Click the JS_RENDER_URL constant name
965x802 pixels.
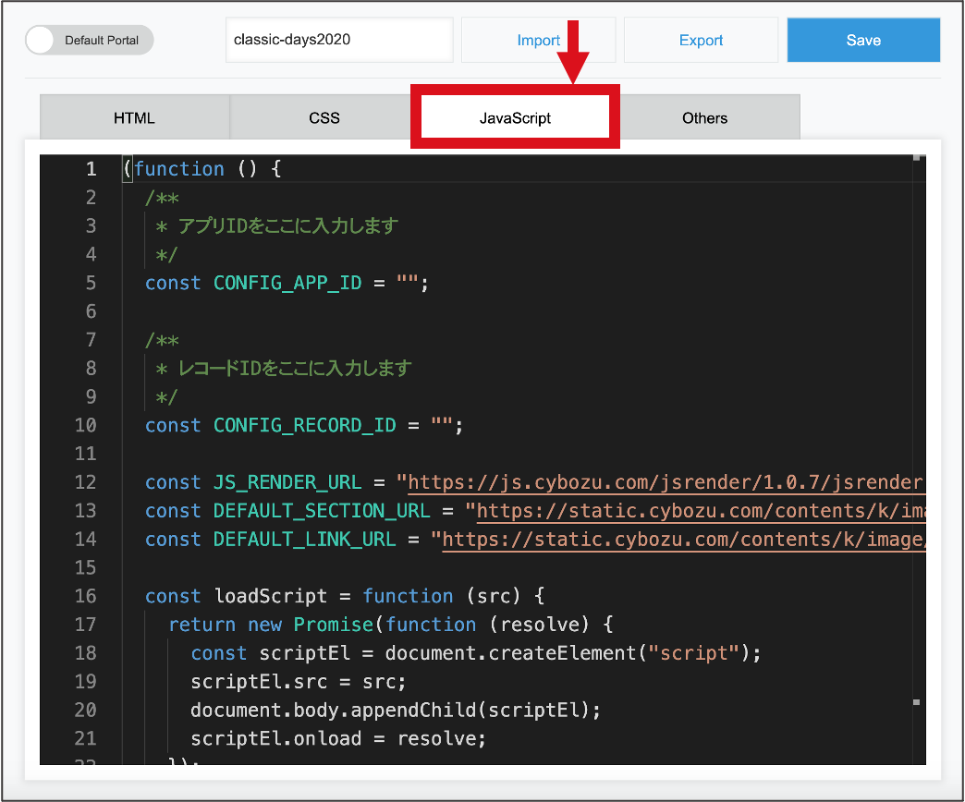[287, 482]
